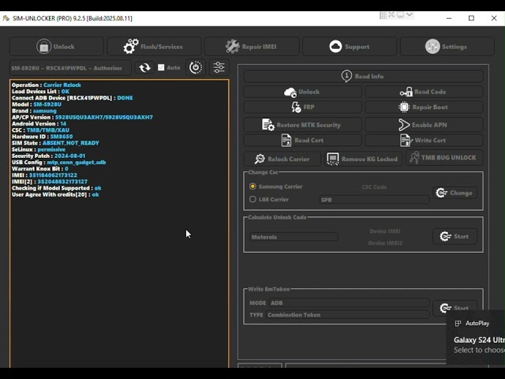Viewport: 505px width, 379px height.
Task: Click the cloud icon beside the panel Unlock
Action: pyautogui.click(x=290, y=92)
